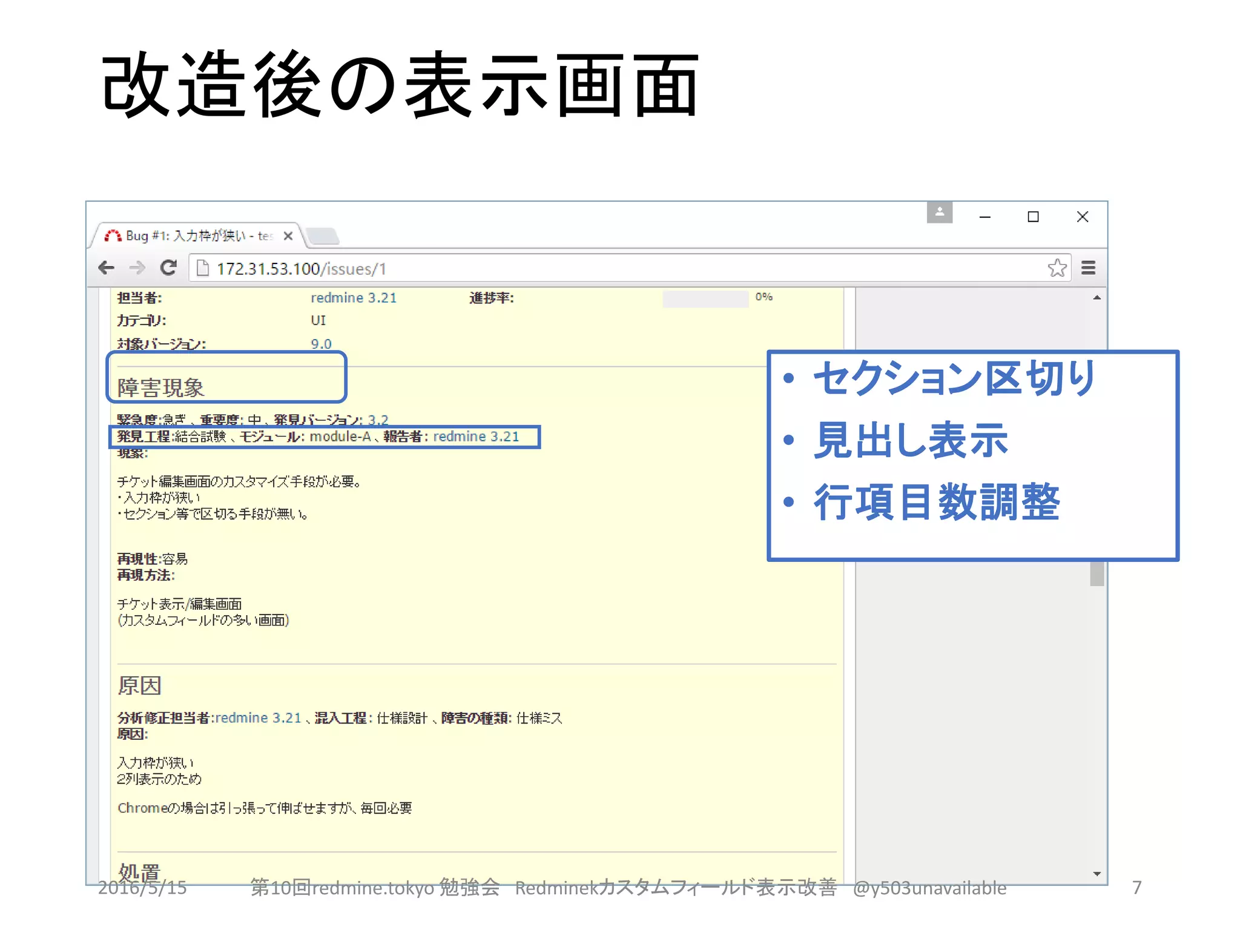Viewport: 1240px width, 930px height.
Task: Click the 障害現象 section heading
Action: pos(161,388)
